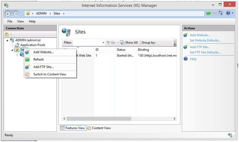
Task: Click the green refresh page toolbar icon
Action: pyautogui.click(x=208, y=13)
